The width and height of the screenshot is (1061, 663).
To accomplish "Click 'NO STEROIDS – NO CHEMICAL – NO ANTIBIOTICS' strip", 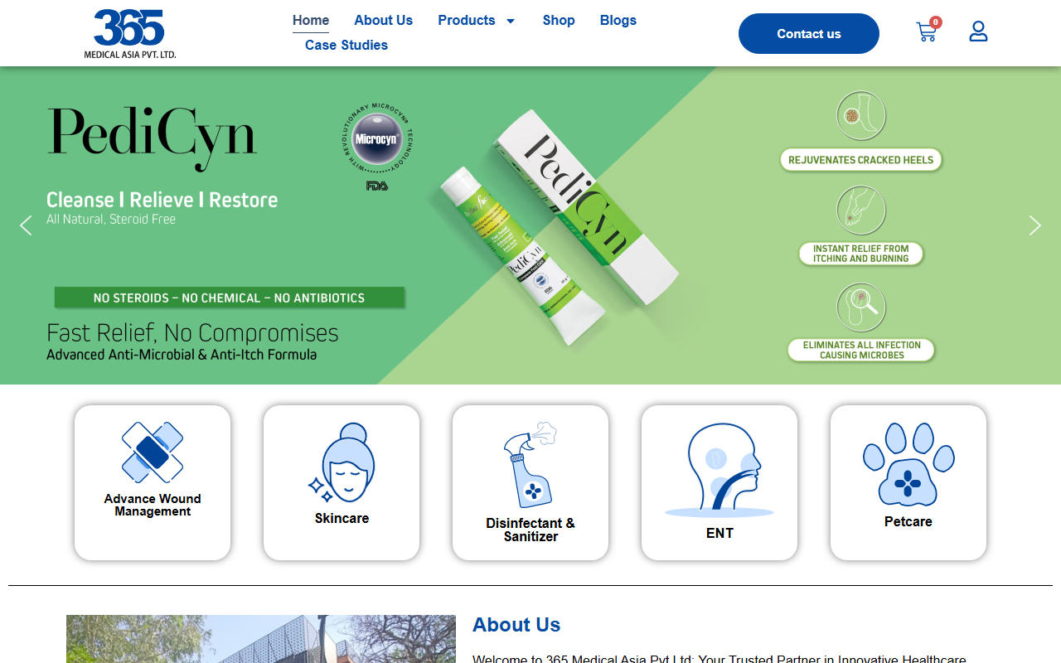I will 229,298.
